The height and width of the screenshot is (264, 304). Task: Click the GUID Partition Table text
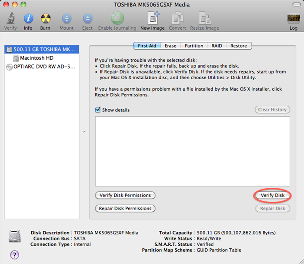coord(219,250)
